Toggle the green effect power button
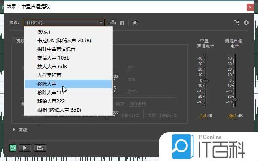This screenshot has height=161, width=258. coord(13,148)
